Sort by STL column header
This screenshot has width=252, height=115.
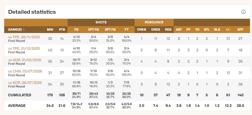pos(207,30)
